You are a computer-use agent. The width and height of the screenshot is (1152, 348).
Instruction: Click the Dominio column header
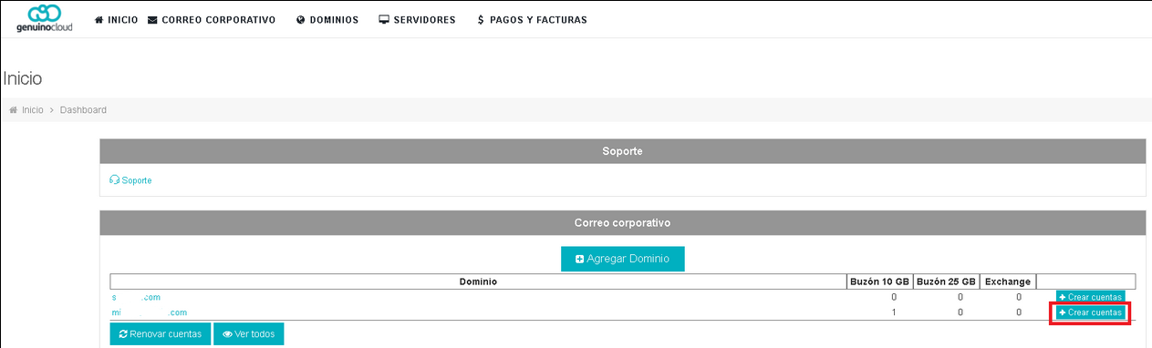click(478, 281)
